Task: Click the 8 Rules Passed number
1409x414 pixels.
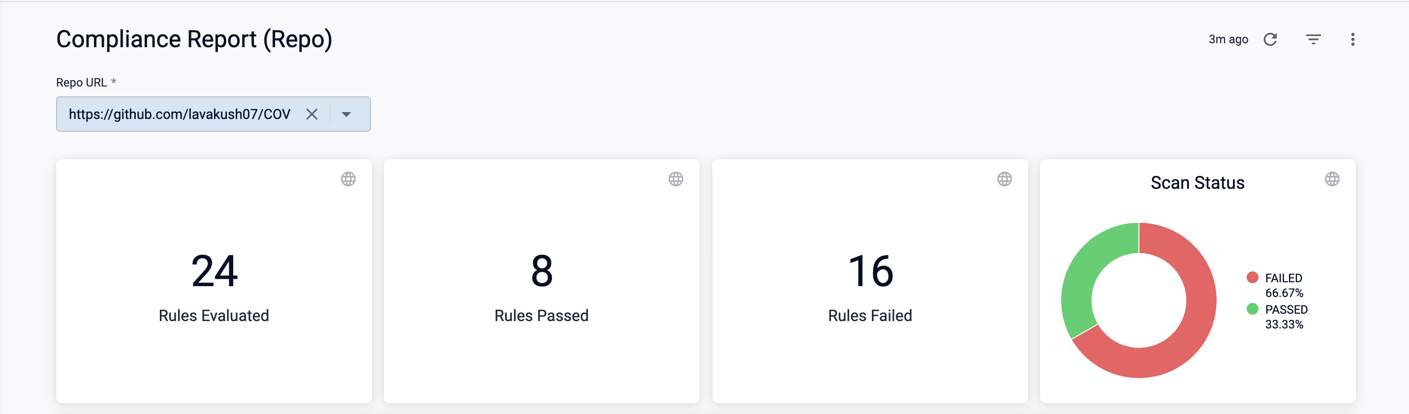Action: point(542,271)
